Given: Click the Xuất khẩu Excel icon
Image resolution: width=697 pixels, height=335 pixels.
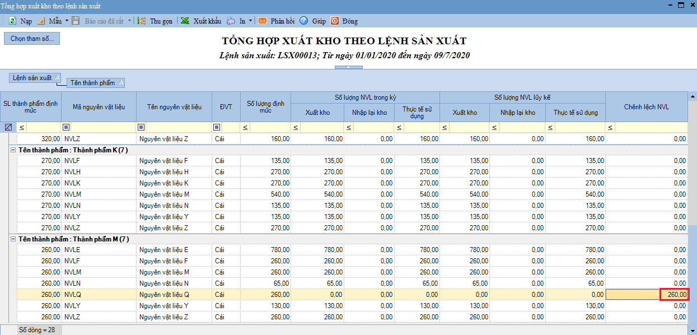Looking at the screenshot, I should pos(185,21).
